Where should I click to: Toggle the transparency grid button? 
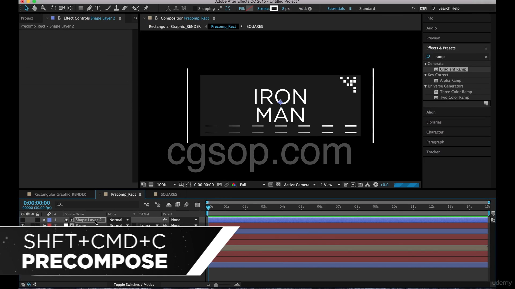[x=278, y=185]
